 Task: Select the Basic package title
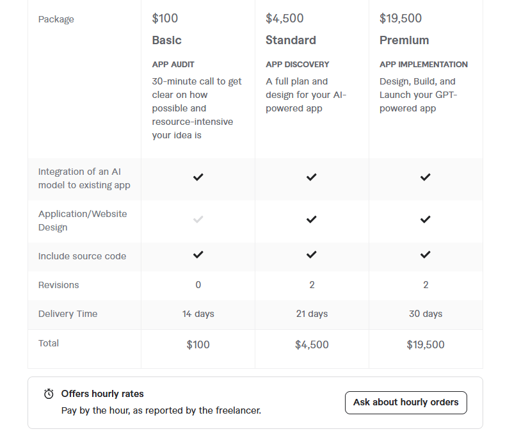point(166,40)
